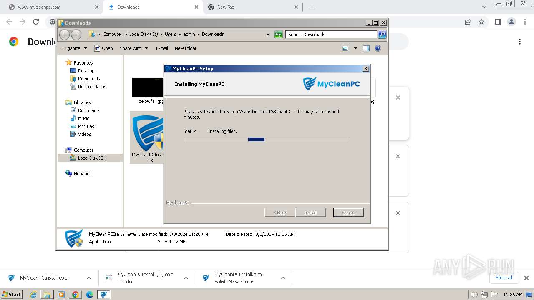The image size is (534, 300).
Task: Expand options for first MyCleanPCInstall.exe download
Action: click(x=89, y=278)
